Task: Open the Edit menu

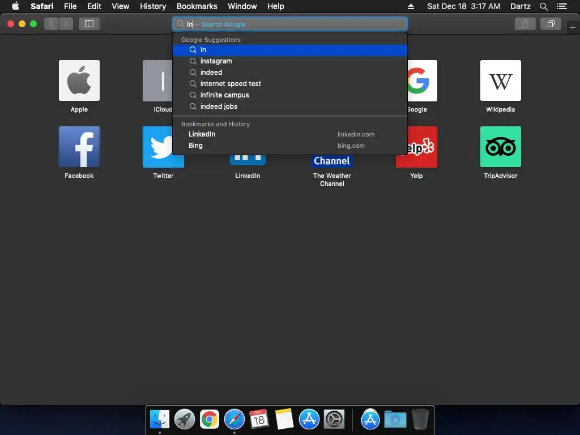Action: 94,6
